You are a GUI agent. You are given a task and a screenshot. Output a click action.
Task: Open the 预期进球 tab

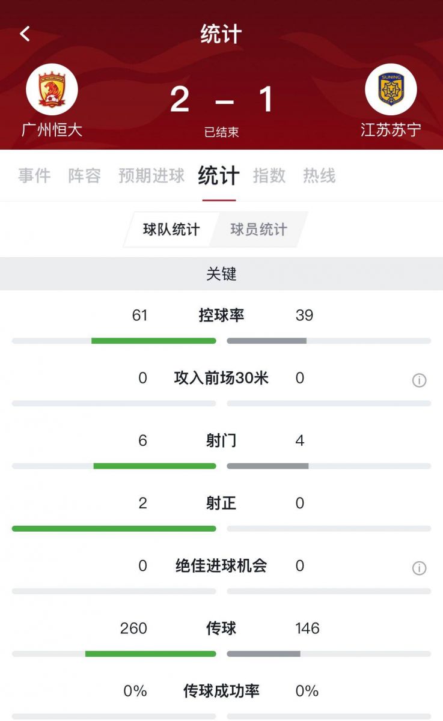151,176
